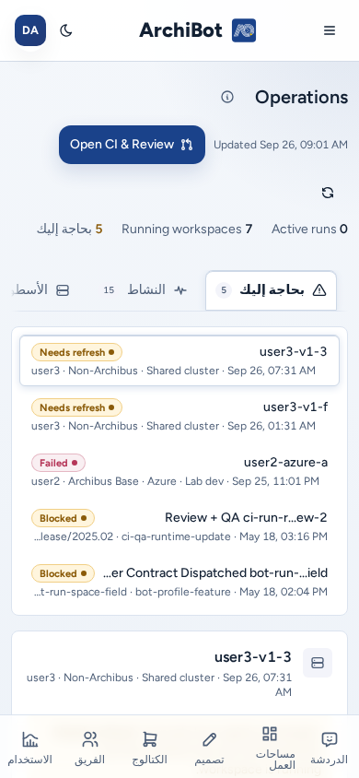
Task: Click Active runs 0 stat
Action: tap(309, 230)
